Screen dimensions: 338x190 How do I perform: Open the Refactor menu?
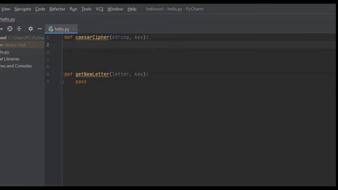click(58, 9)
